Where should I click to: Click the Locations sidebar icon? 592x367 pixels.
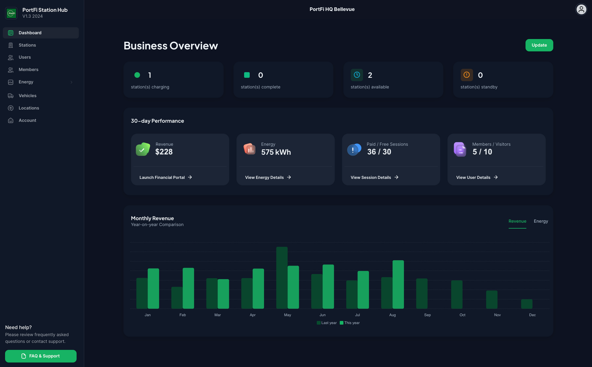point(11,108)
